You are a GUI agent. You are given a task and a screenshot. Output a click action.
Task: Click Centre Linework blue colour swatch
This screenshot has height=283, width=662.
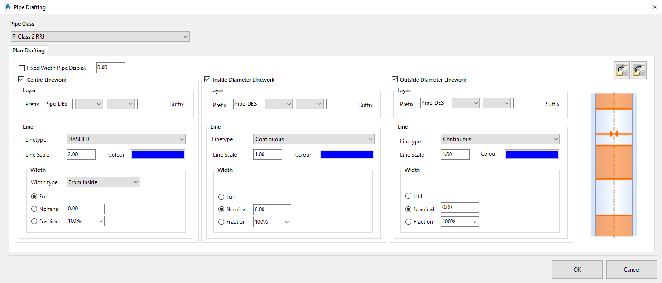158,155
